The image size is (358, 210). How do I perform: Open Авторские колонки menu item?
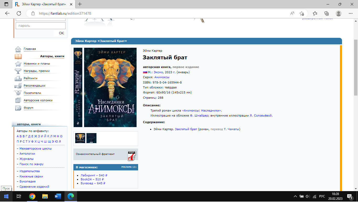(x=38, y=100)
